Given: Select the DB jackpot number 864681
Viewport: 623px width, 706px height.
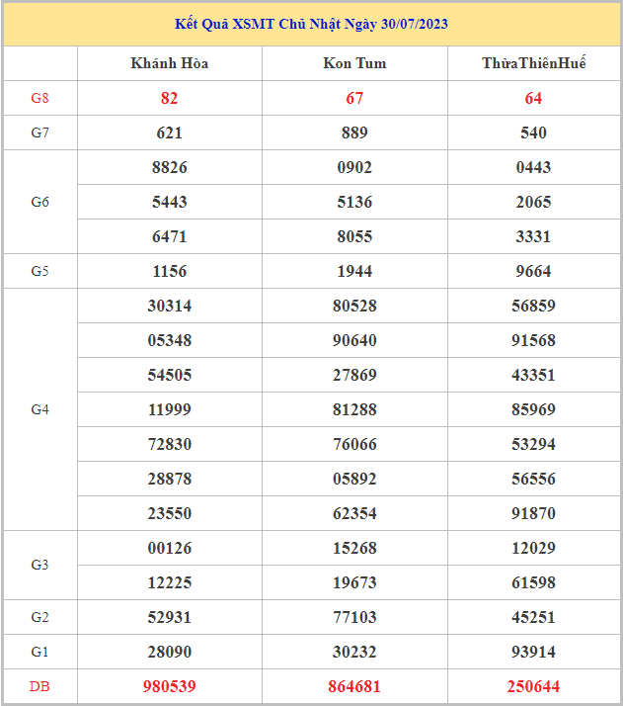Looking at the screenshot, I should 354,686.
